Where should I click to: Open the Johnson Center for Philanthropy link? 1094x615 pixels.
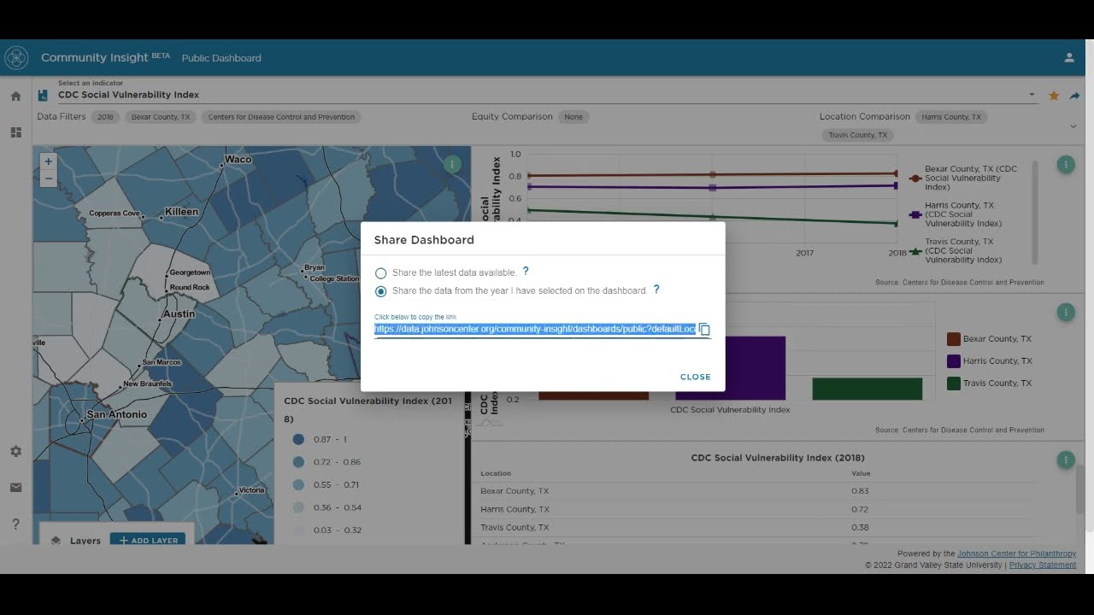pos(1016,553)
